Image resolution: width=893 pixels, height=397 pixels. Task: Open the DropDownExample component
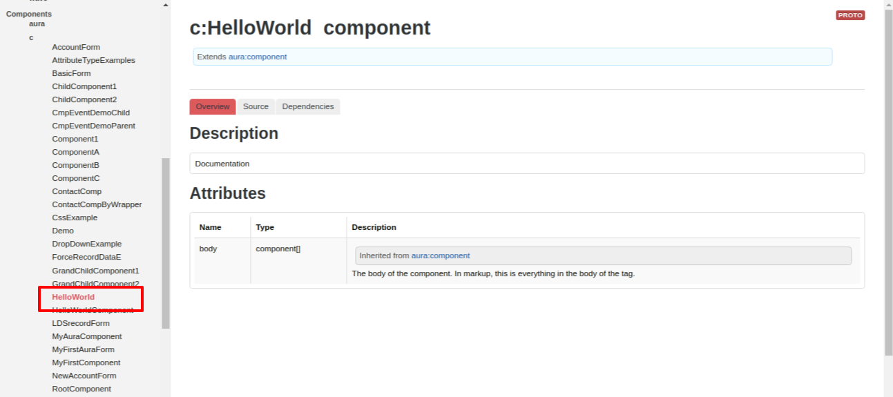[x=86, y=244]
